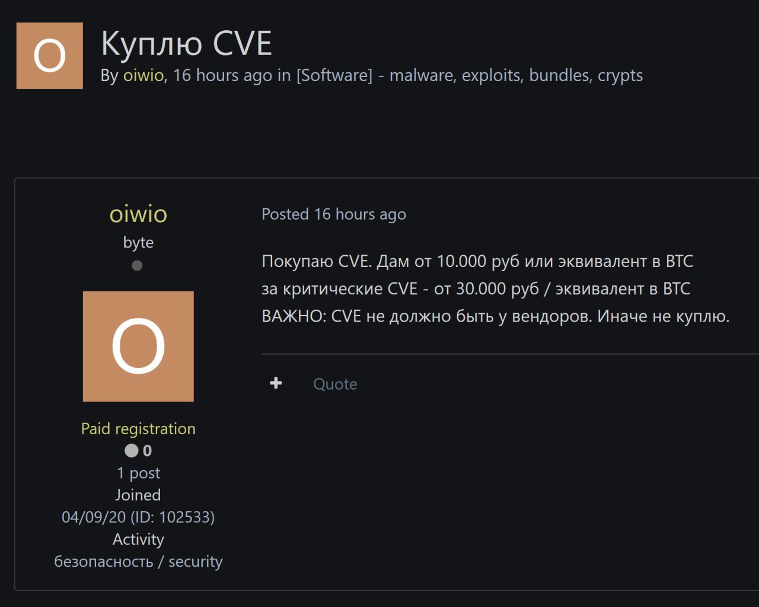Click the post body text starting "Покупаю CVE"
This screenshot has width=759, height=607.
coord(477,261)
